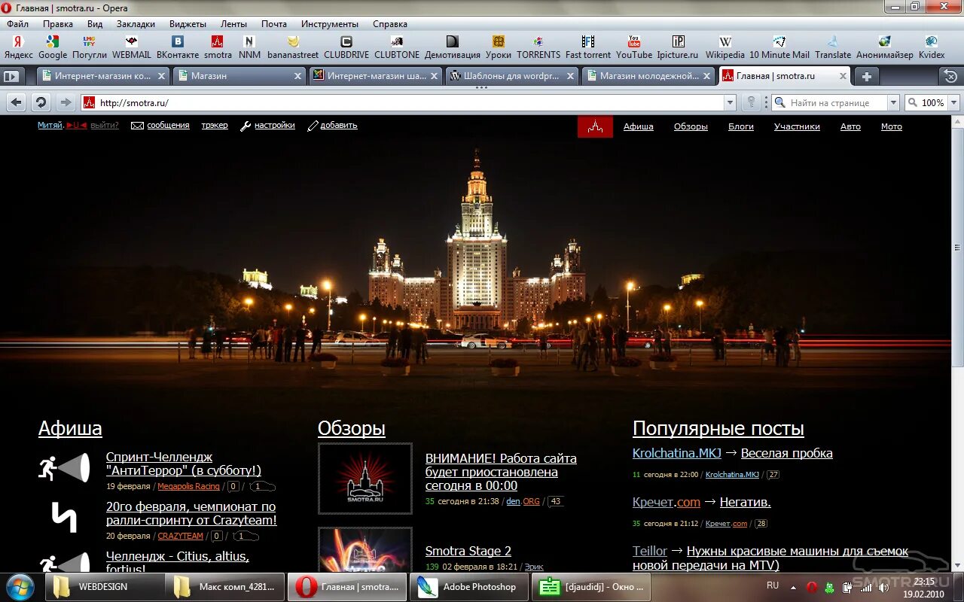The image size is (964, 602).
Task: Open the Google bookmark icon
Action: 53,41
